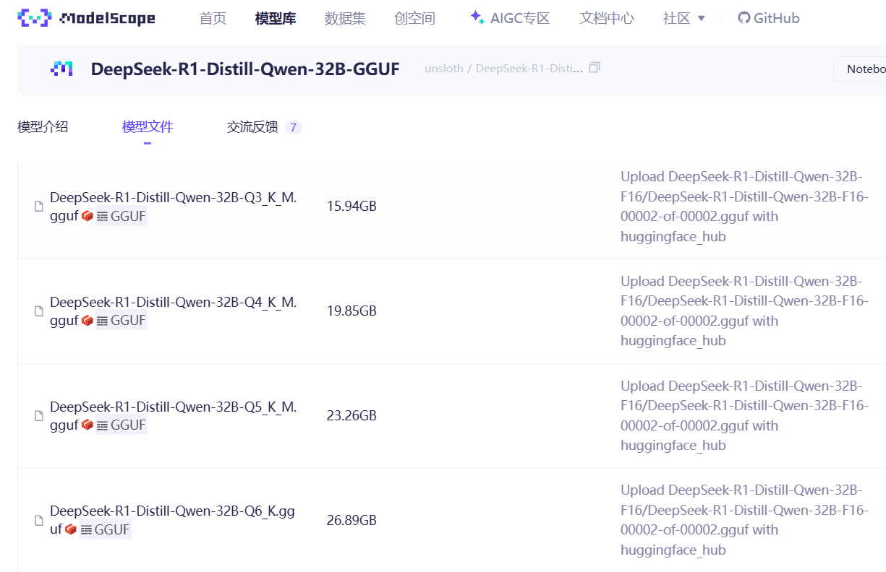Click file icon of the Q6_K gguf row
This screenshot has height=572, width=886.
[39, 521]
